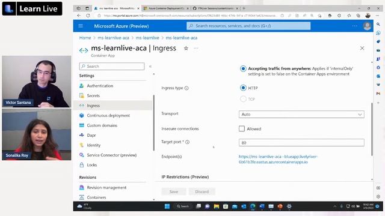Open Edge sidebar settings gear

(378, 197)
